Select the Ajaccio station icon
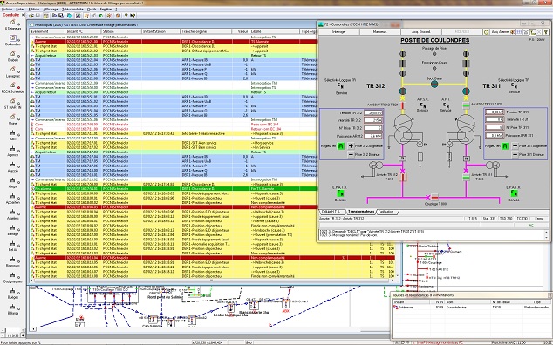553x345 pixels. pyautogui.click(x=13, y=165)
